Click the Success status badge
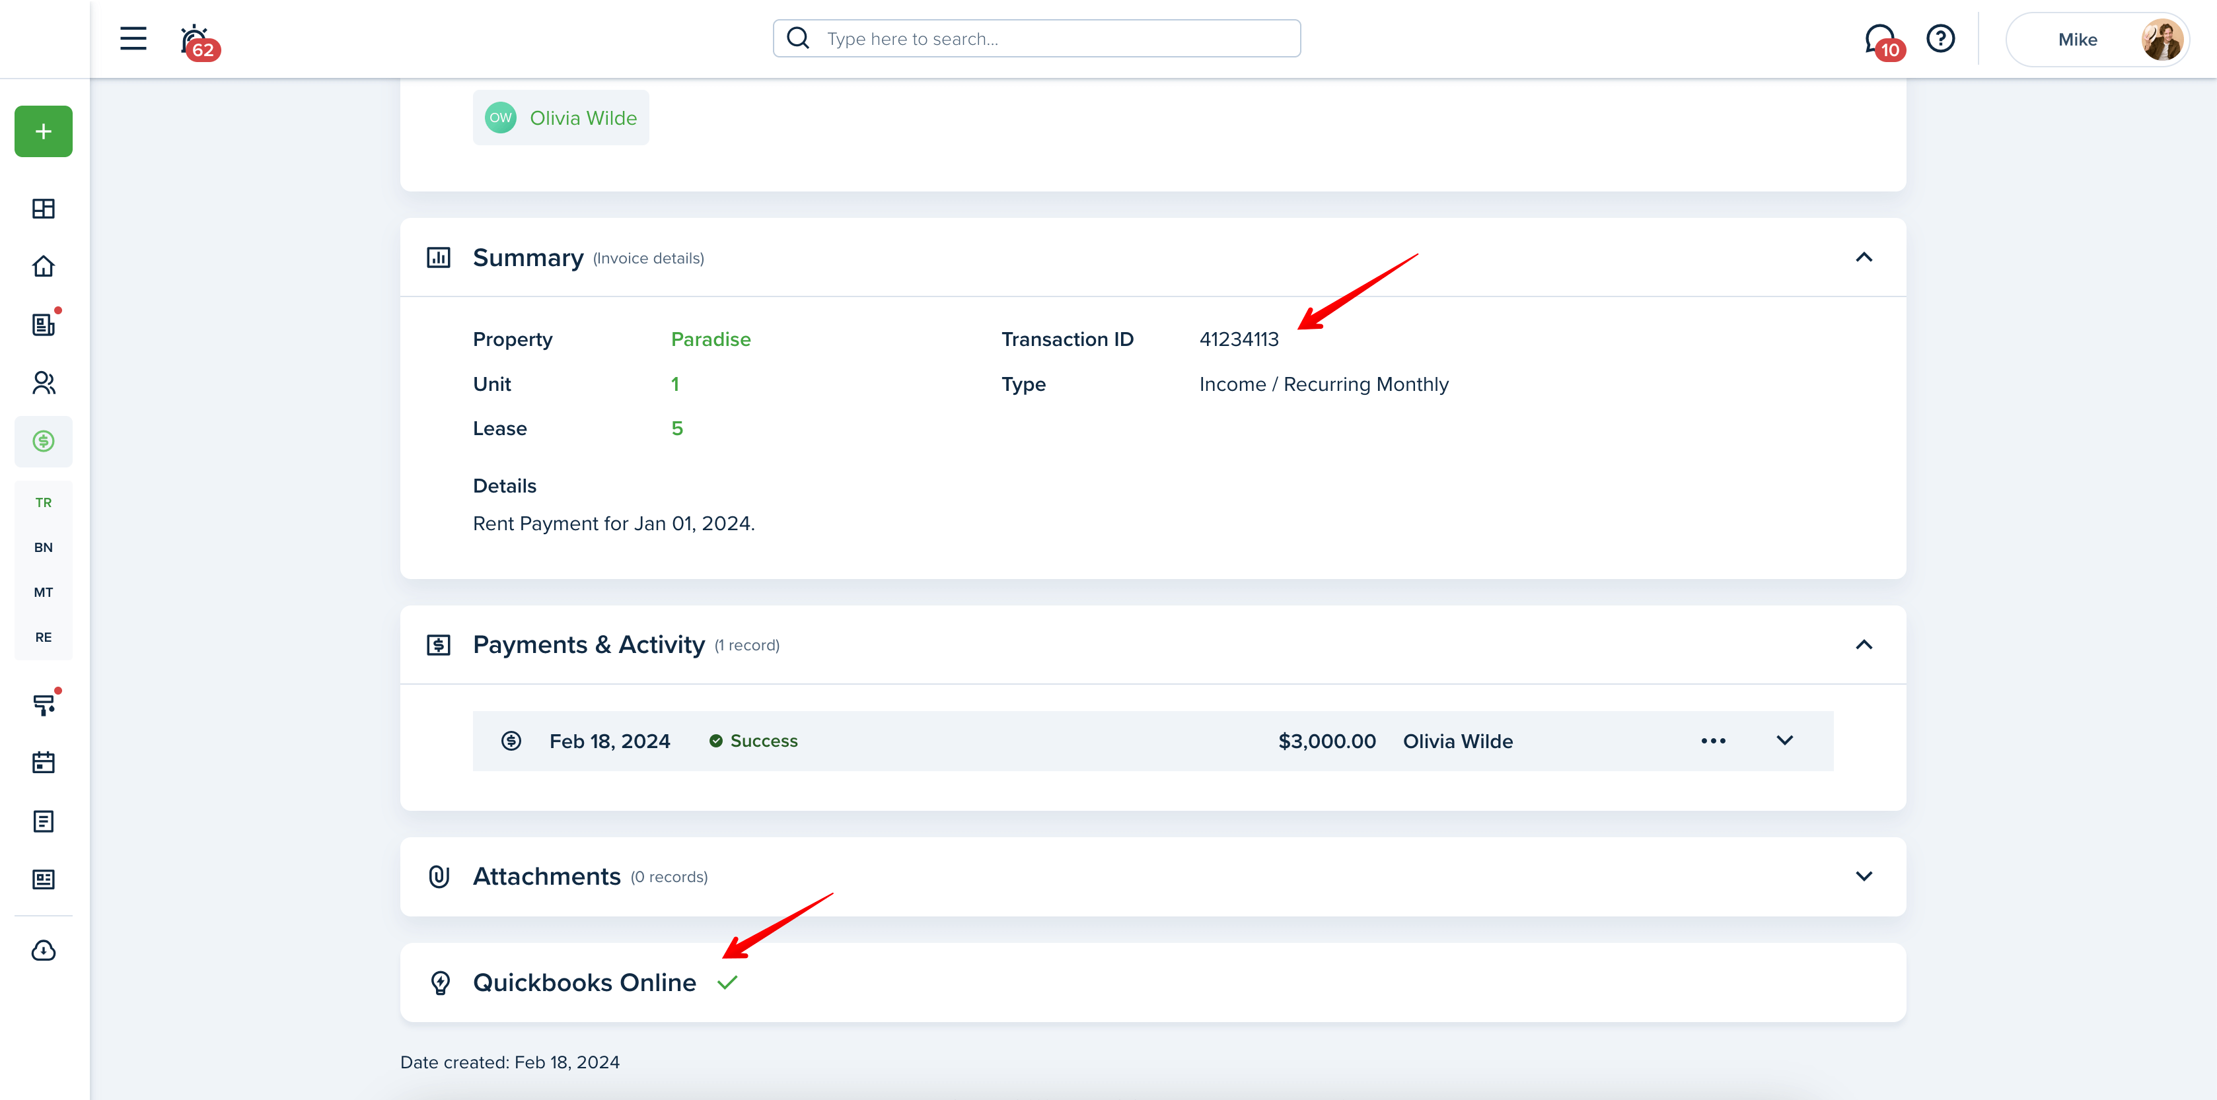Viewport: 2217px width, 1100px height. pos(753,741)
